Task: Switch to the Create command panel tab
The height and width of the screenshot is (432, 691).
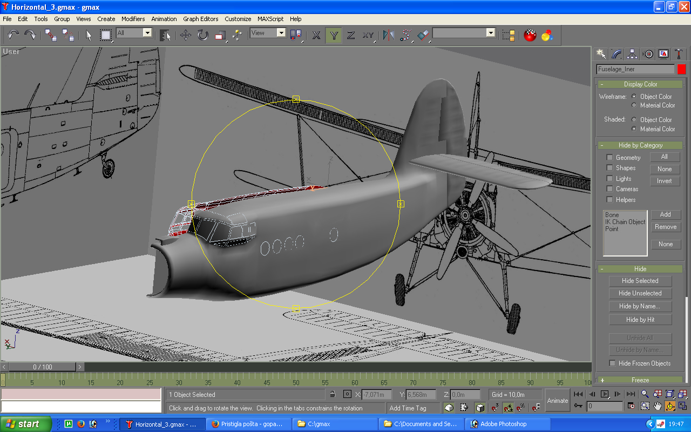Action: (x=601, y=54)
